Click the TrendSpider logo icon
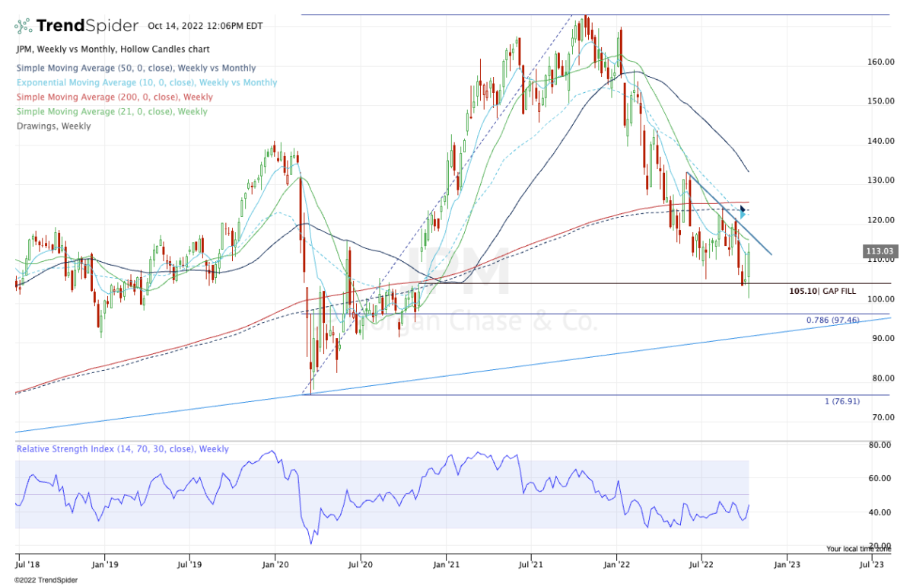The width and height of the screenshot is (913, 587). 23,26
